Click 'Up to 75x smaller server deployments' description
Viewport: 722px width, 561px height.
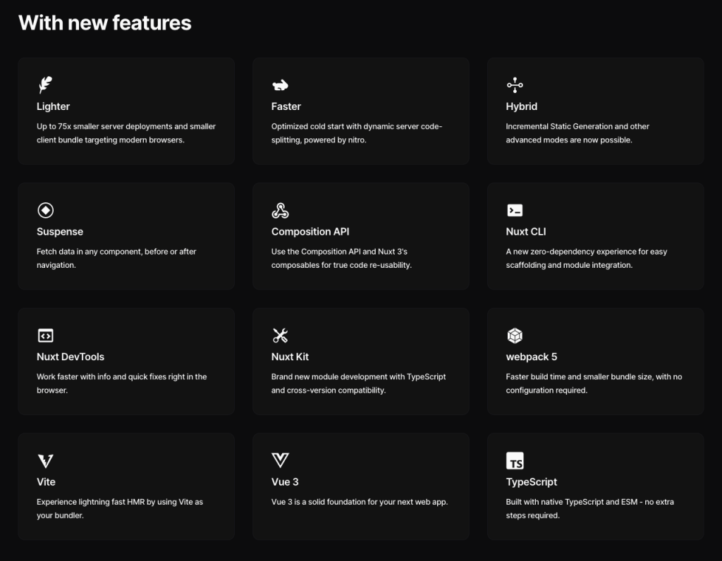click(x=126, y=133)
